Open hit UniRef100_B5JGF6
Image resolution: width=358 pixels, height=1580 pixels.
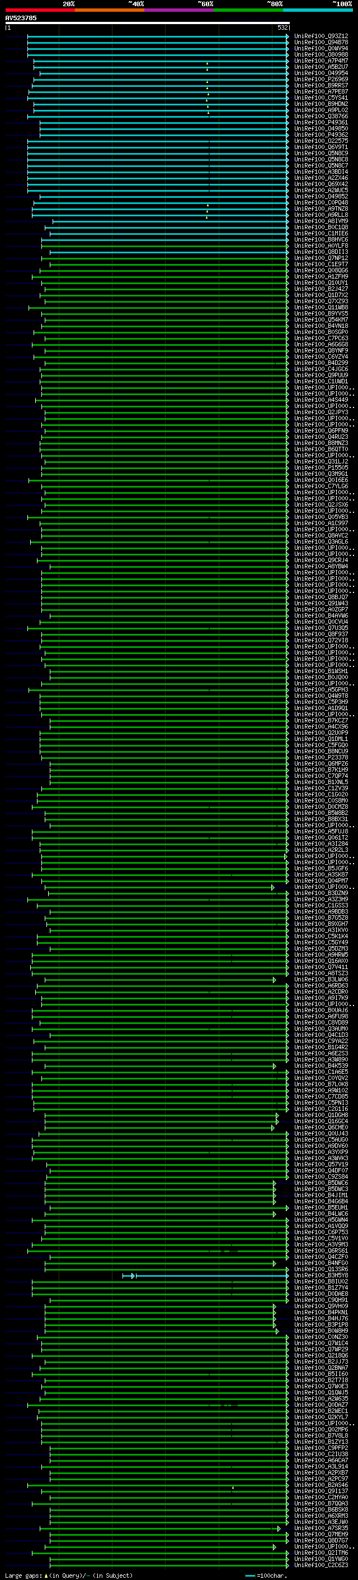click(x=321, y=869)
